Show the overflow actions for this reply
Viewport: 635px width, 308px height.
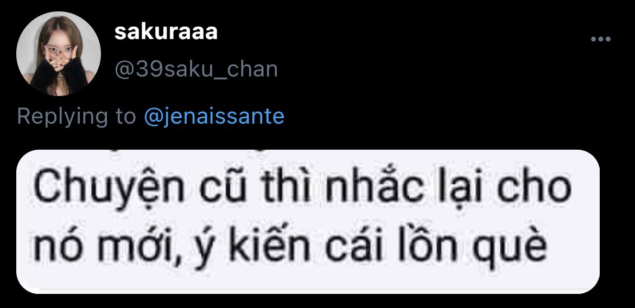(x=600, y=39)
